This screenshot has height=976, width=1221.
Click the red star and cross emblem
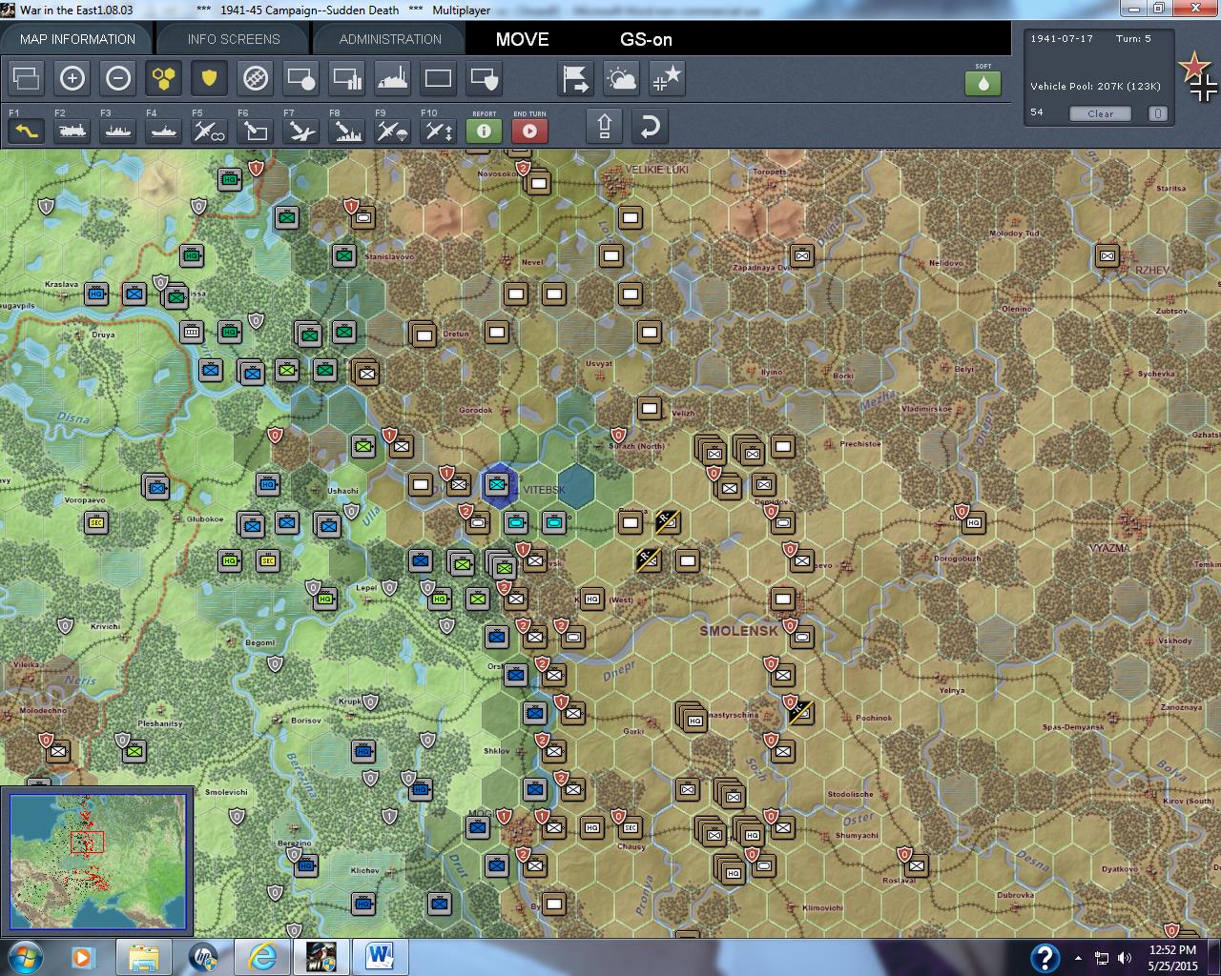point(1199,78)
